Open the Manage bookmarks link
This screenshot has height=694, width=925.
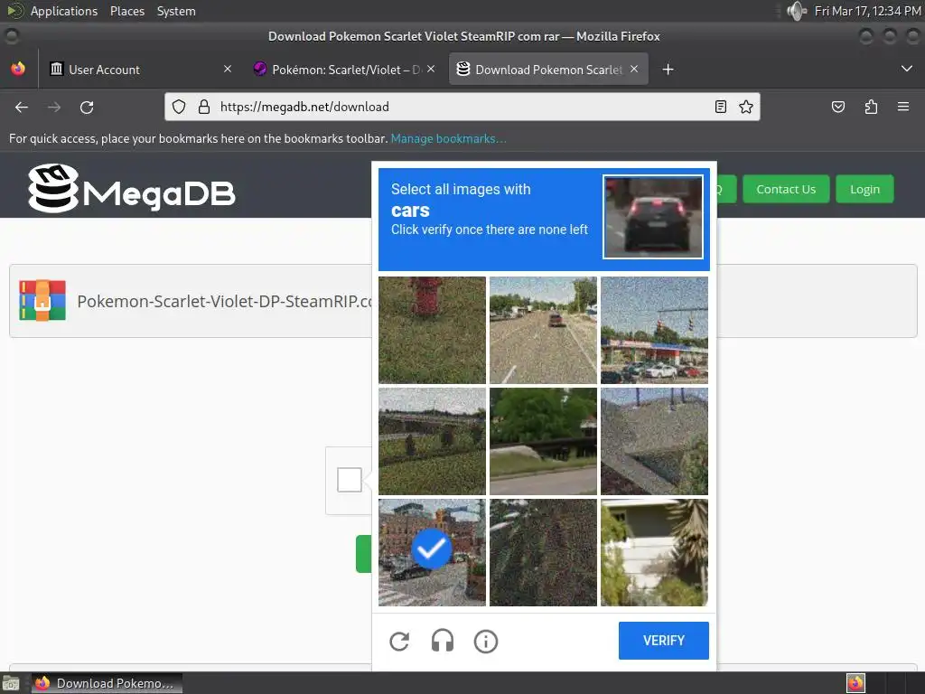tap(448, 138)
